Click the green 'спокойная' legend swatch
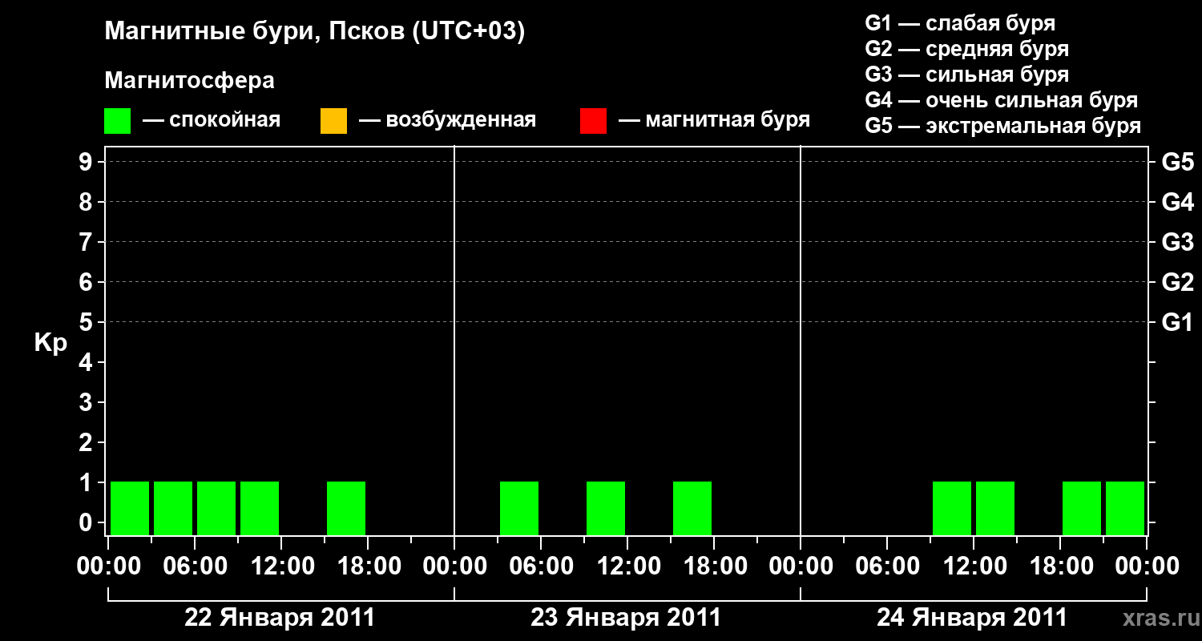The height and width of the screenshot is (641, 1202). point(117,121)
